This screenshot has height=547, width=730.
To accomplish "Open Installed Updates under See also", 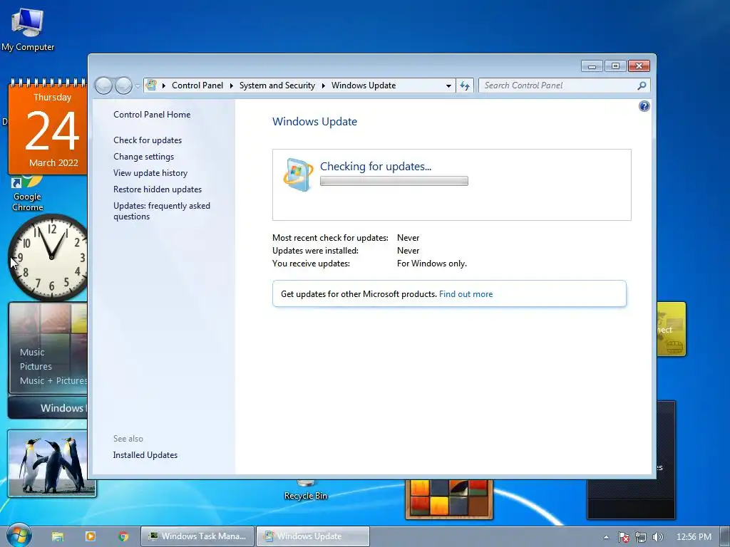I will pyautogui.click(x=145, y=455).
